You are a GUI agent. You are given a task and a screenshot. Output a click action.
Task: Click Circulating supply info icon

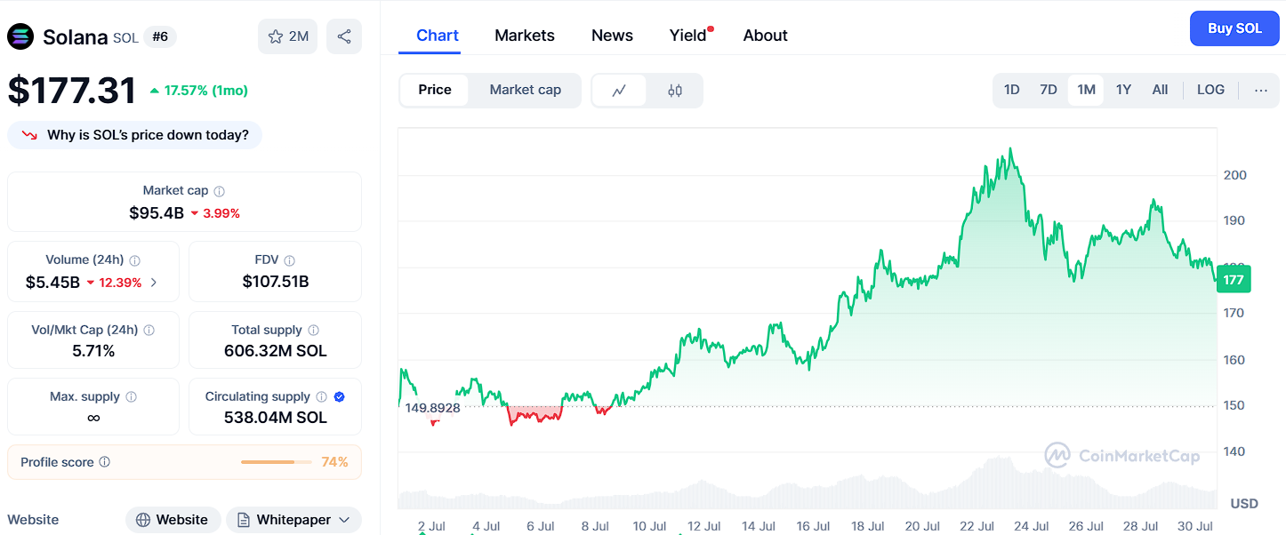(322, 397)
